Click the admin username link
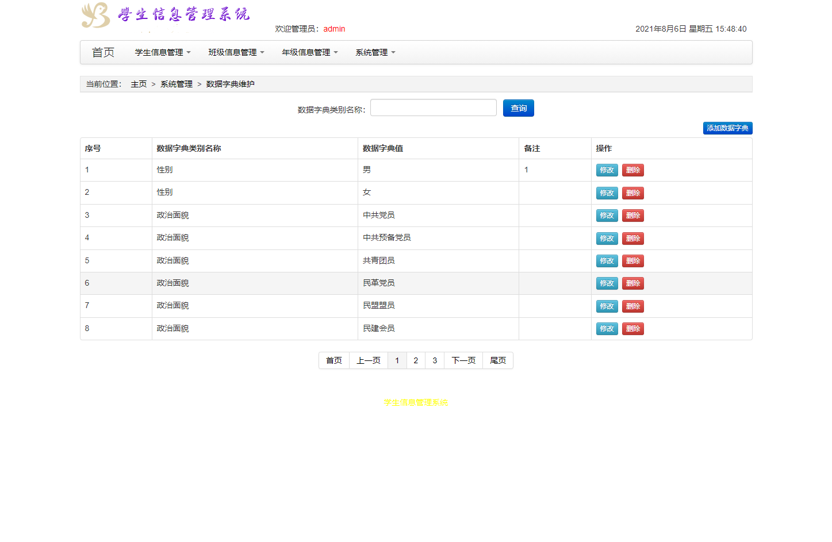The width and height of the screenshot is (832, 542). 334,29
